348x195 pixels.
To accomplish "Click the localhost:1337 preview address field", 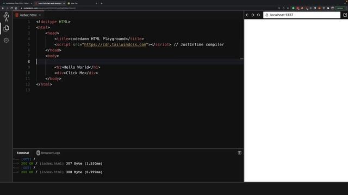I will [x=302, y=15].
